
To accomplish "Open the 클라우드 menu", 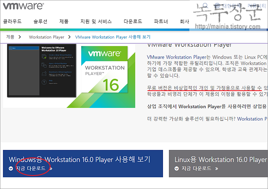I will click(12, 21).
